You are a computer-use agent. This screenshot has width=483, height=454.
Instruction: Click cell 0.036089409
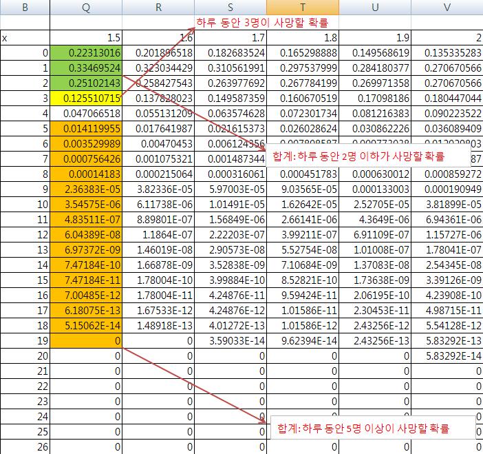(x=447, y=129)
